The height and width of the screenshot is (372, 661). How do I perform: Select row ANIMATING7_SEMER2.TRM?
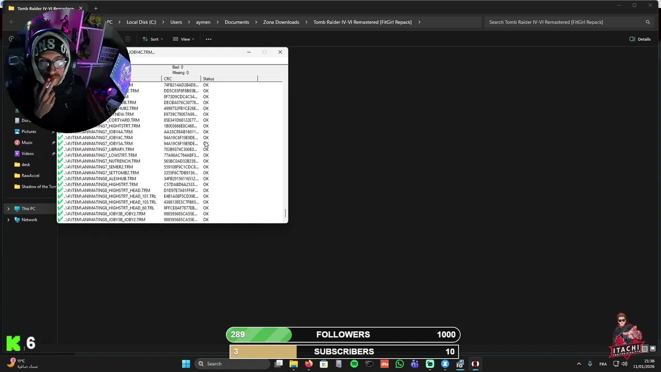coord(170,167)
